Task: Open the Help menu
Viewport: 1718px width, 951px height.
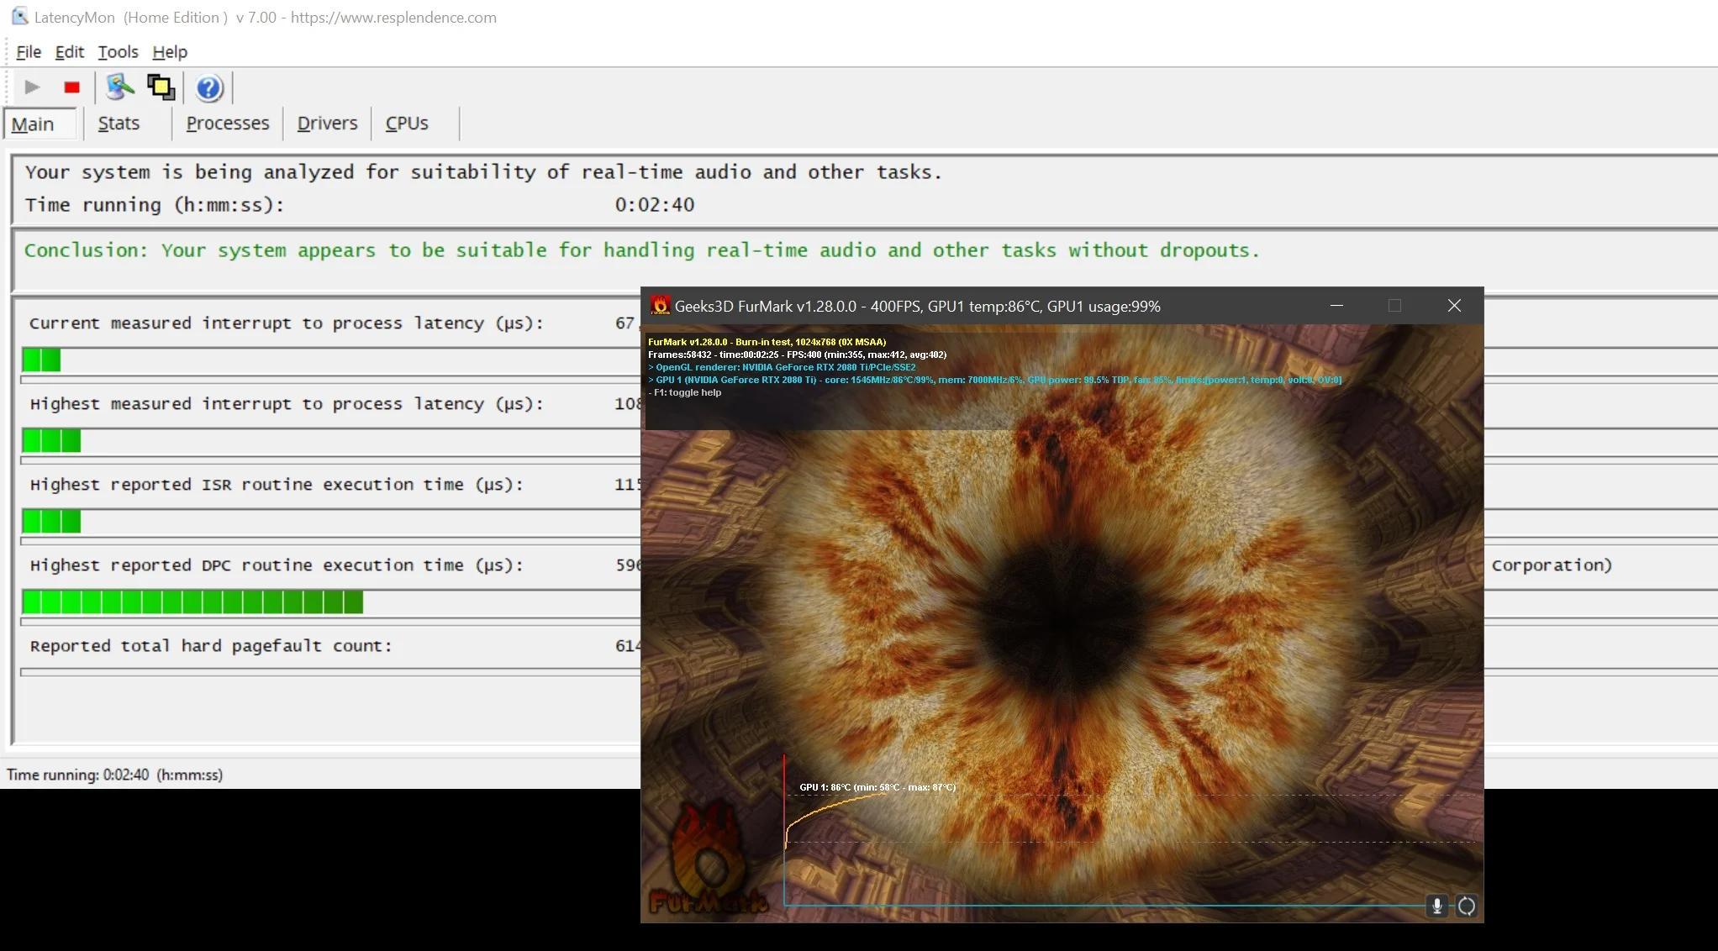Action: [x=170, y=52]
